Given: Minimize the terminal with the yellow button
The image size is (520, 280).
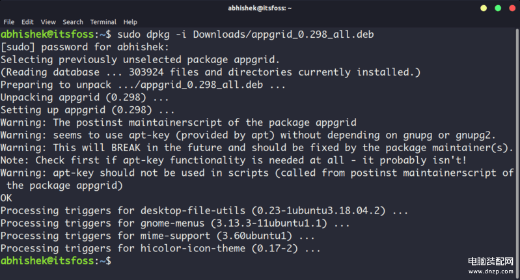Looking at the screenshot, I should click(484, 8).
